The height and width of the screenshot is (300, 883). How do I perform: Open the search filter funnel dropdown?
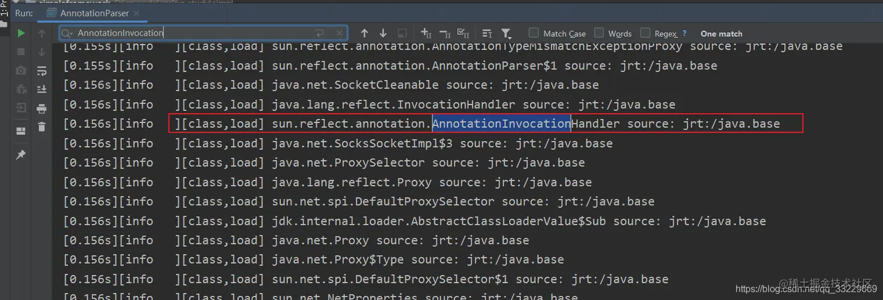click(506, 33)
